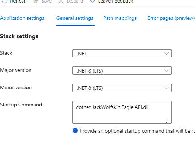The width and height of the screenshot is (195, 143).
Task: Switch to the Application settings tab
Action: pos(22,18)
